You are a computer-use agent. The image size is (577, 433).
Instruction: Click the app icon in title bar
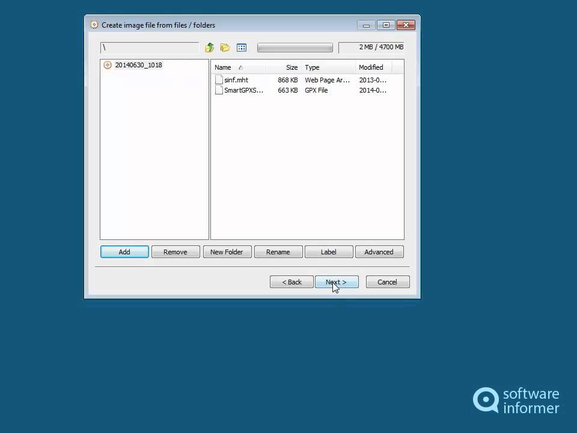pyautogui.click(x=94, y=25)
